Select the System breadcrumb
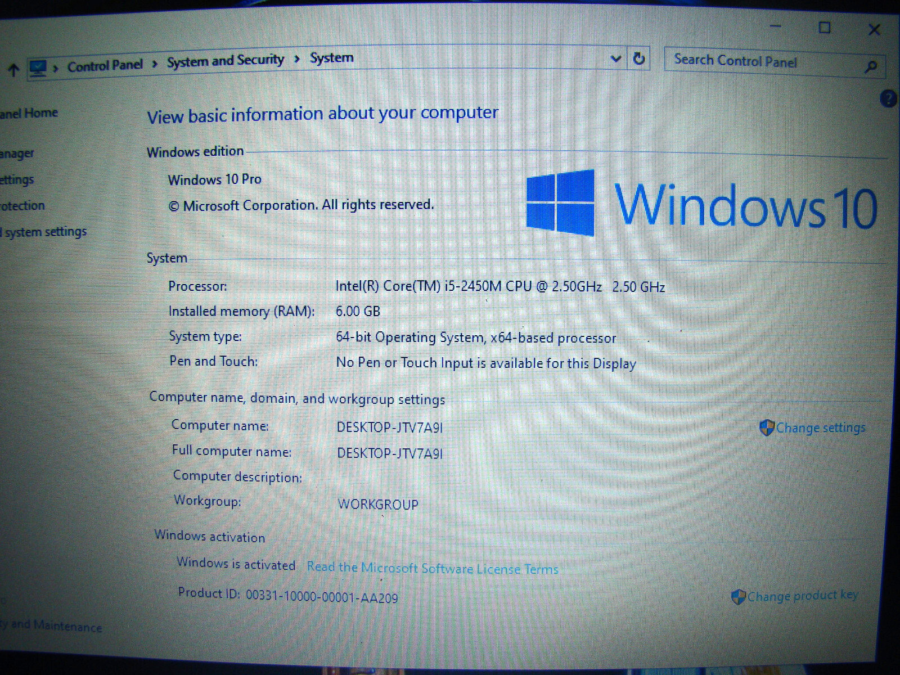Viewport: 900px width, 675px height. (332, 57)
